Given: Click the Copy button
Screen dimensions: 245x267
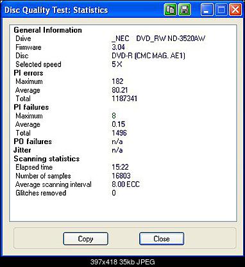Looking at the screenshot, I should (85, 239).
